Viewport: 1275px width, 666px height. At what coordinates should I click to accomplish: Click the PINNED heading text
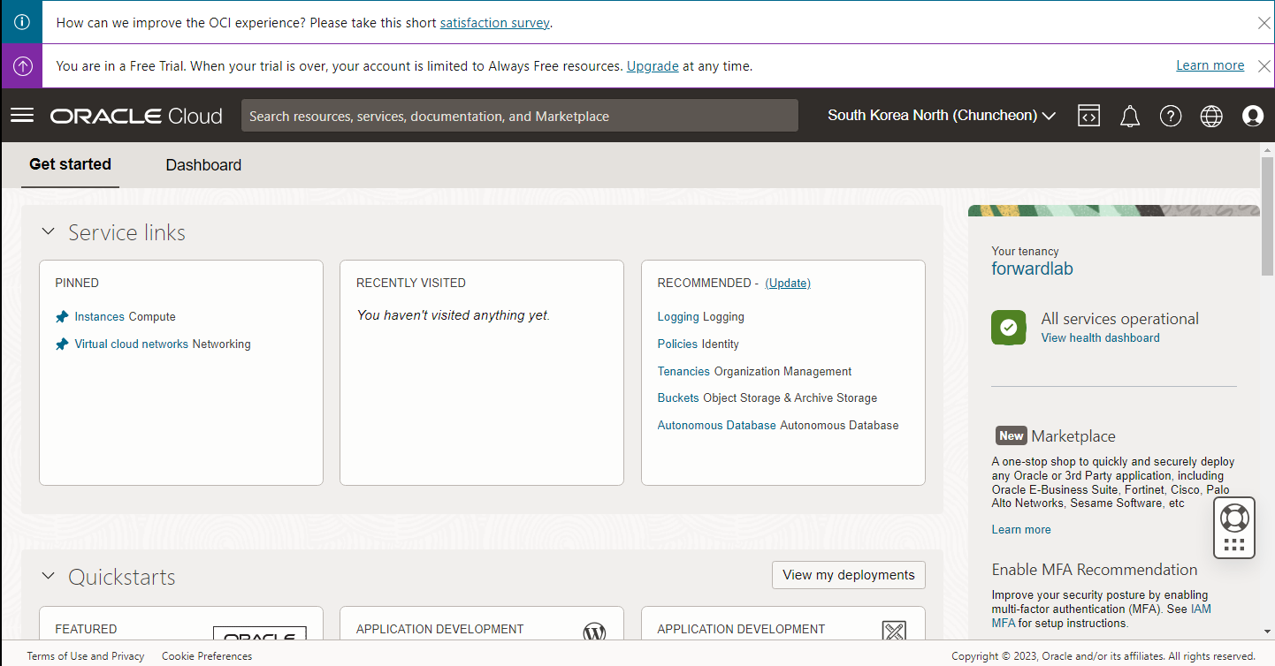tap(77, 284)
